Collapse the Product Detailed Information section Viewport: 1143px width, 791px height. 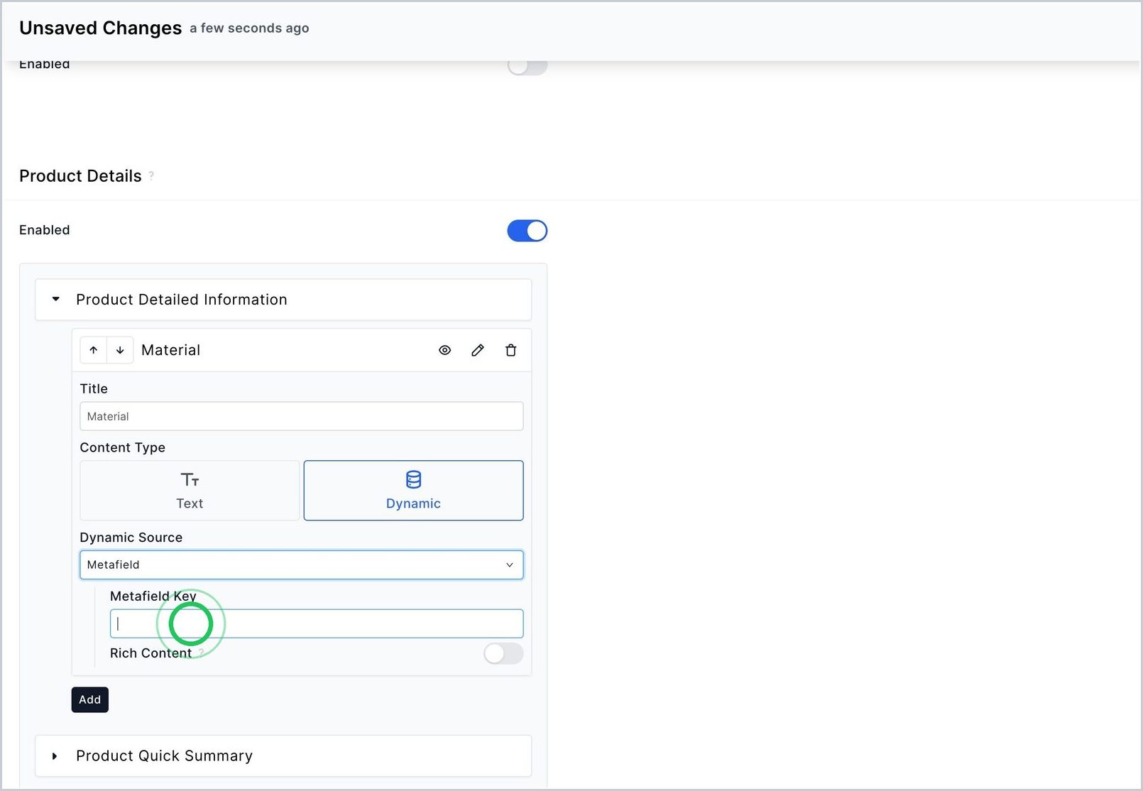283,300
